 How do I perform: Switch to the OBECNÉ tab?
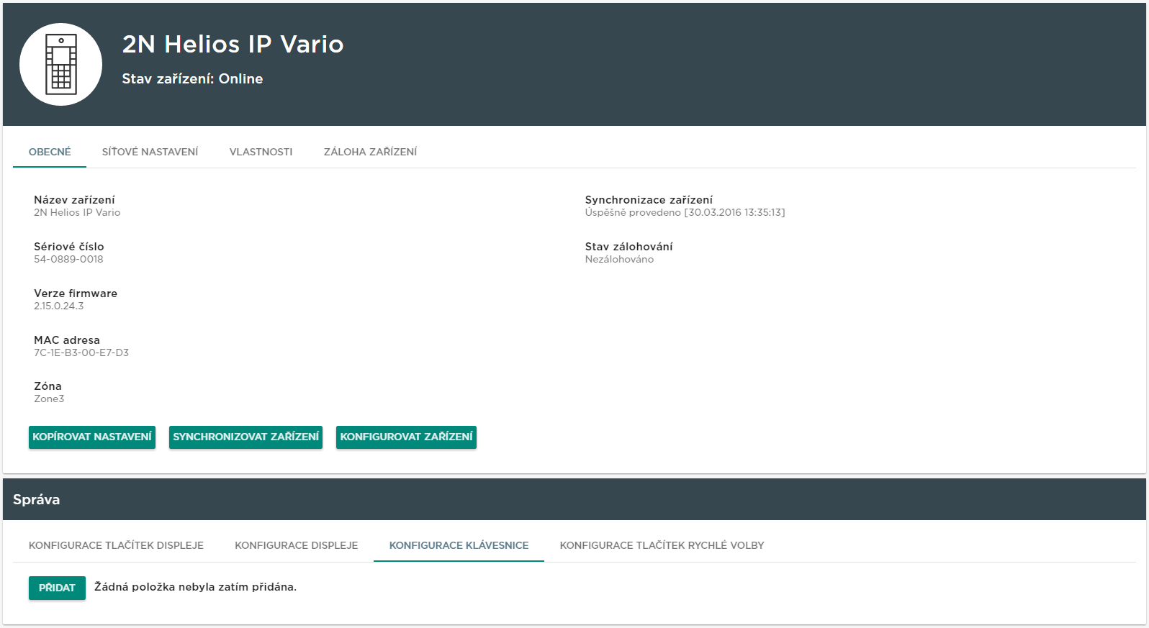pyautogui.click(x=50, y=152)
